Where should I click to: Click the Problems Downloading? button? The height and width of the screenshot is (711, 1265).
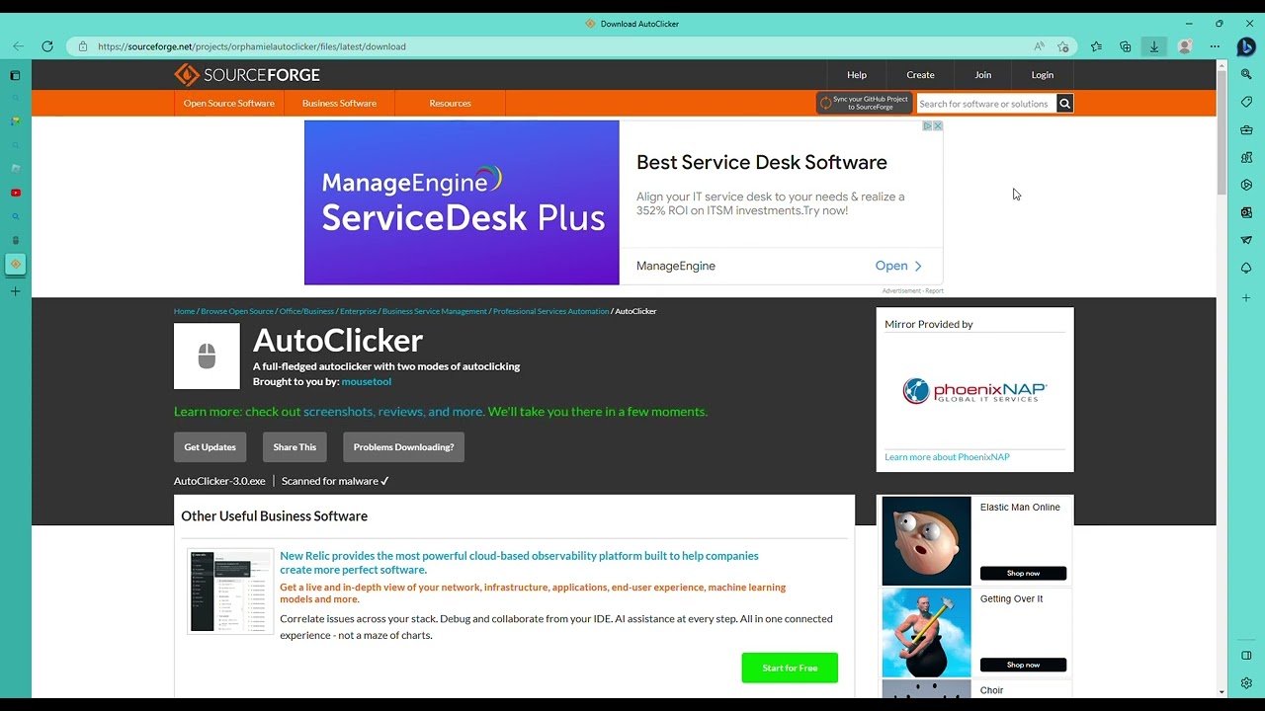coord(403,447)
